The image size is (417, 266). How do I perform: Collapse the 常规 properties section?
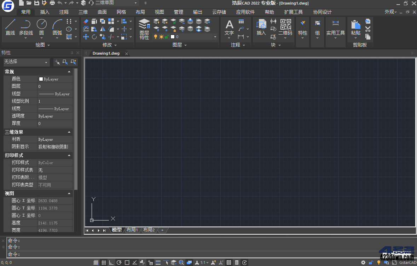click(x=69, y=72)
